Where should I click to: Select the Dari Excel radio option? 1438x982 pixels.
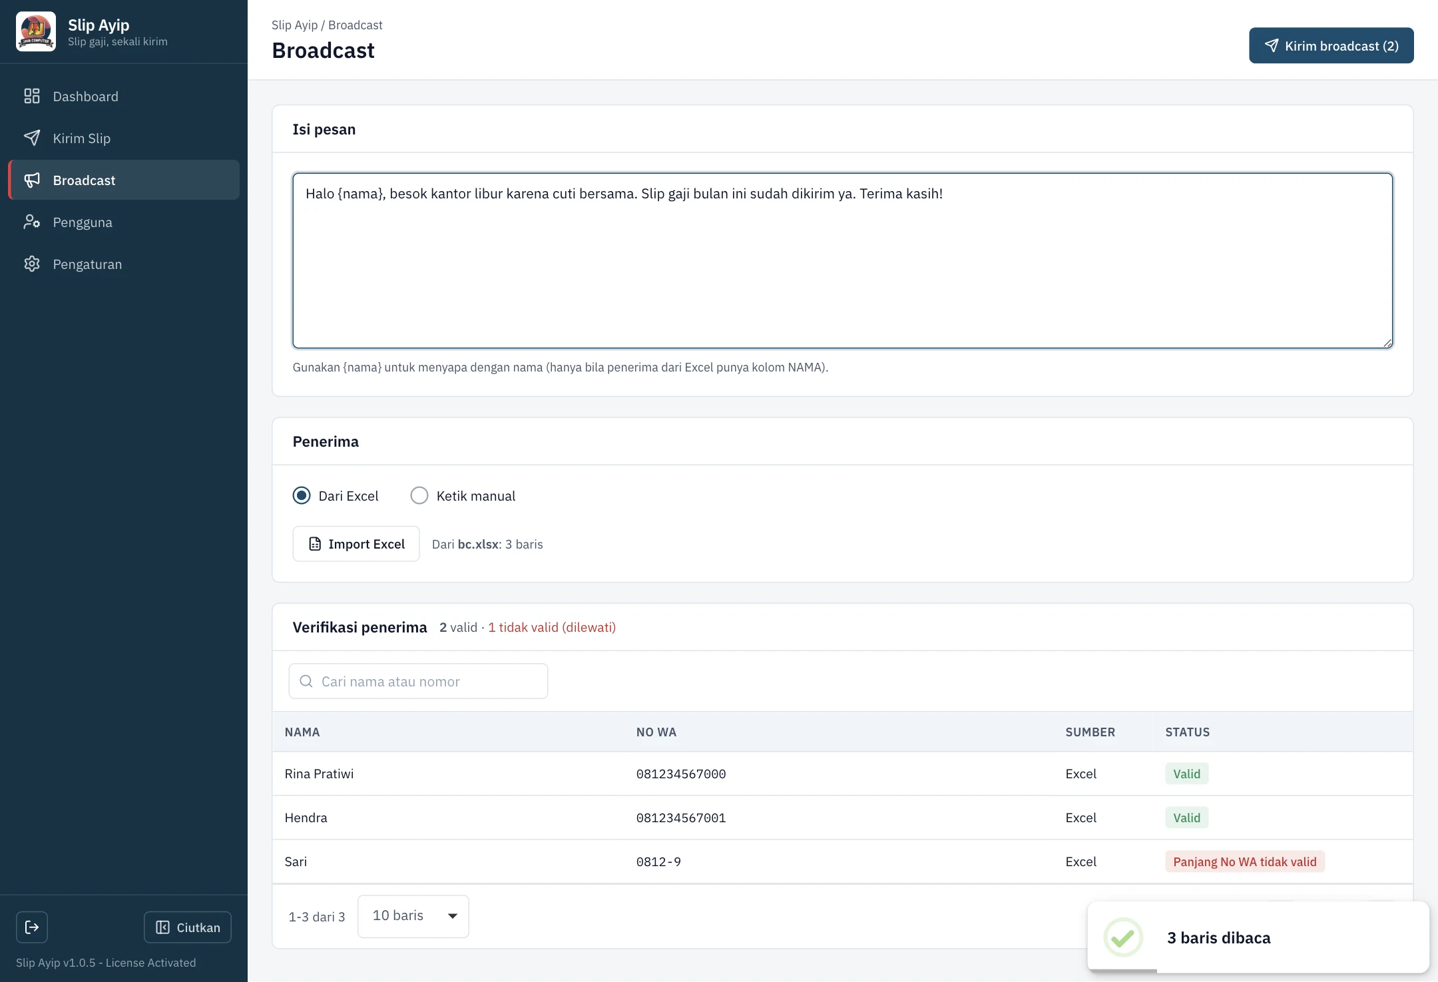[x=302, y=495]
